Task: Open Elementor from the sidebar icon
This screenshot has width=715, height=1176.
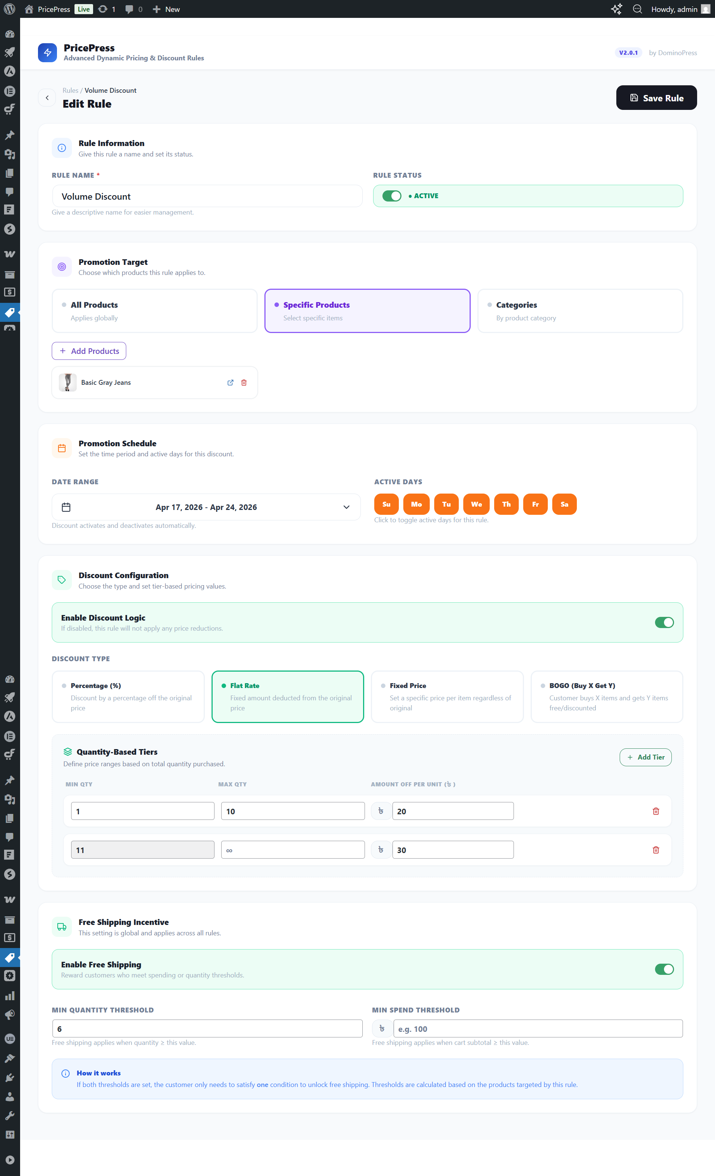Action: 10,91
